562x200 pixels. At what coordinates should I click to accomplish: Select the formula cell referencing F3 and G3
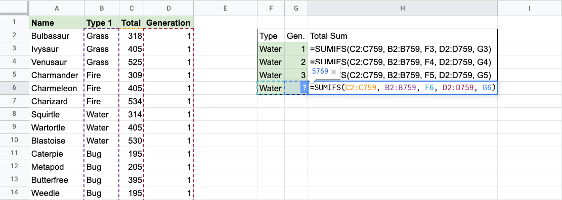403,49
